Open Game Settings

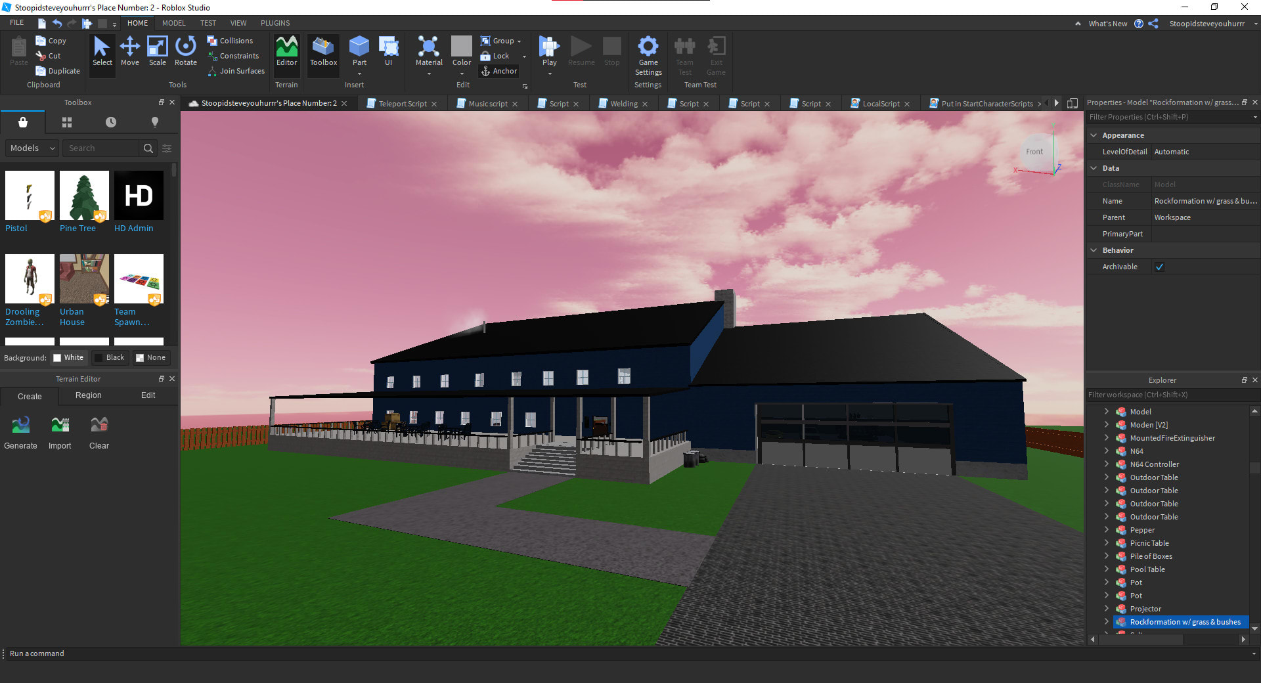pyautogui.click(x=648, y=55)
